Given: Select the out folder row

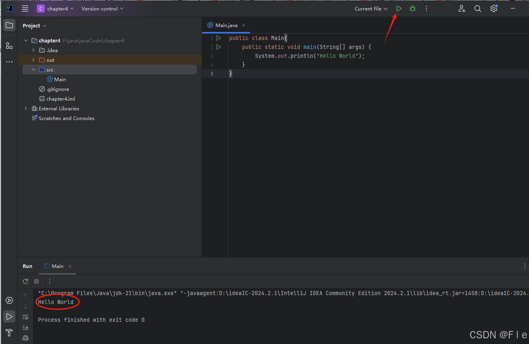Looking at the screenshot, I should pyautogui.click(x=110, y=60).
